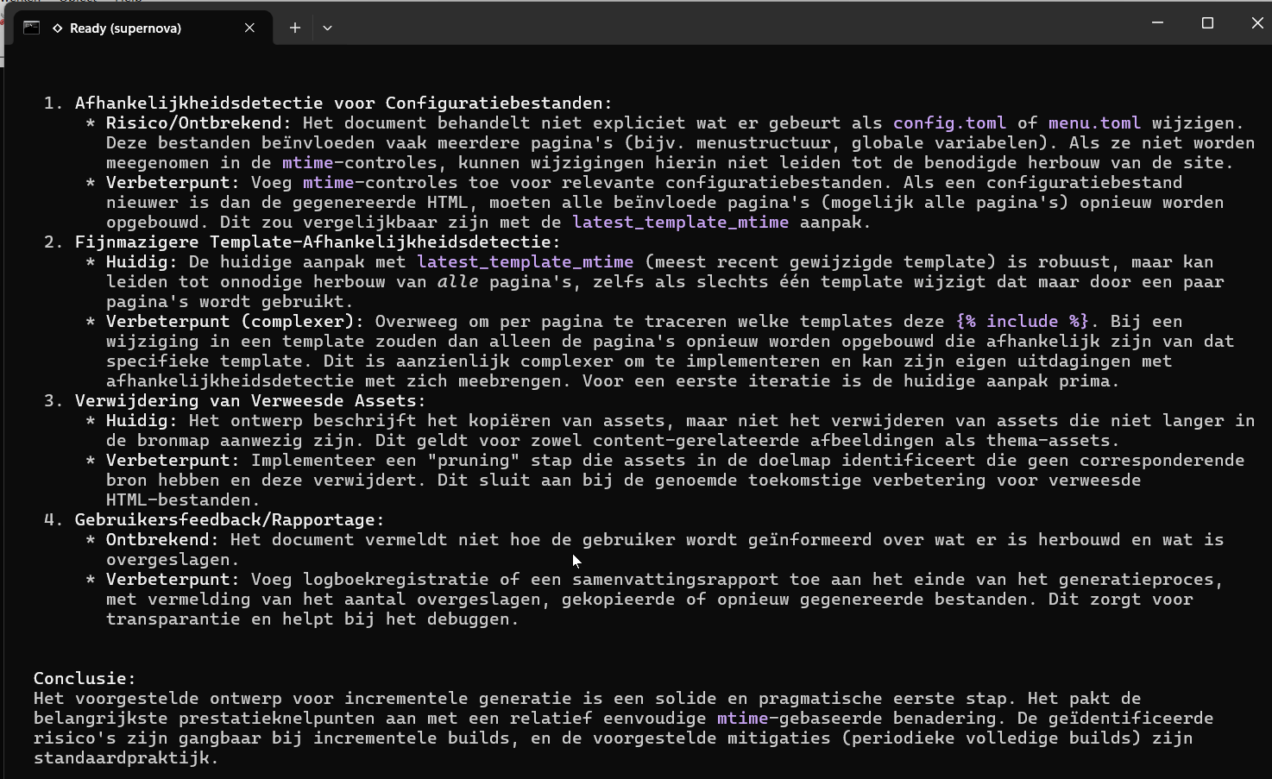Click the terminal icon in the tab

[32, 28]
